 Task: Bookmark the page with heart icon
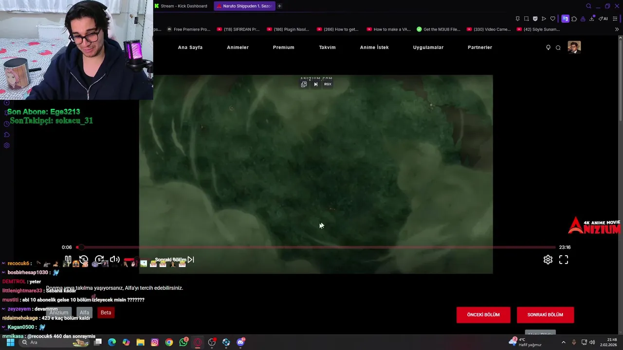pos(552,18)
